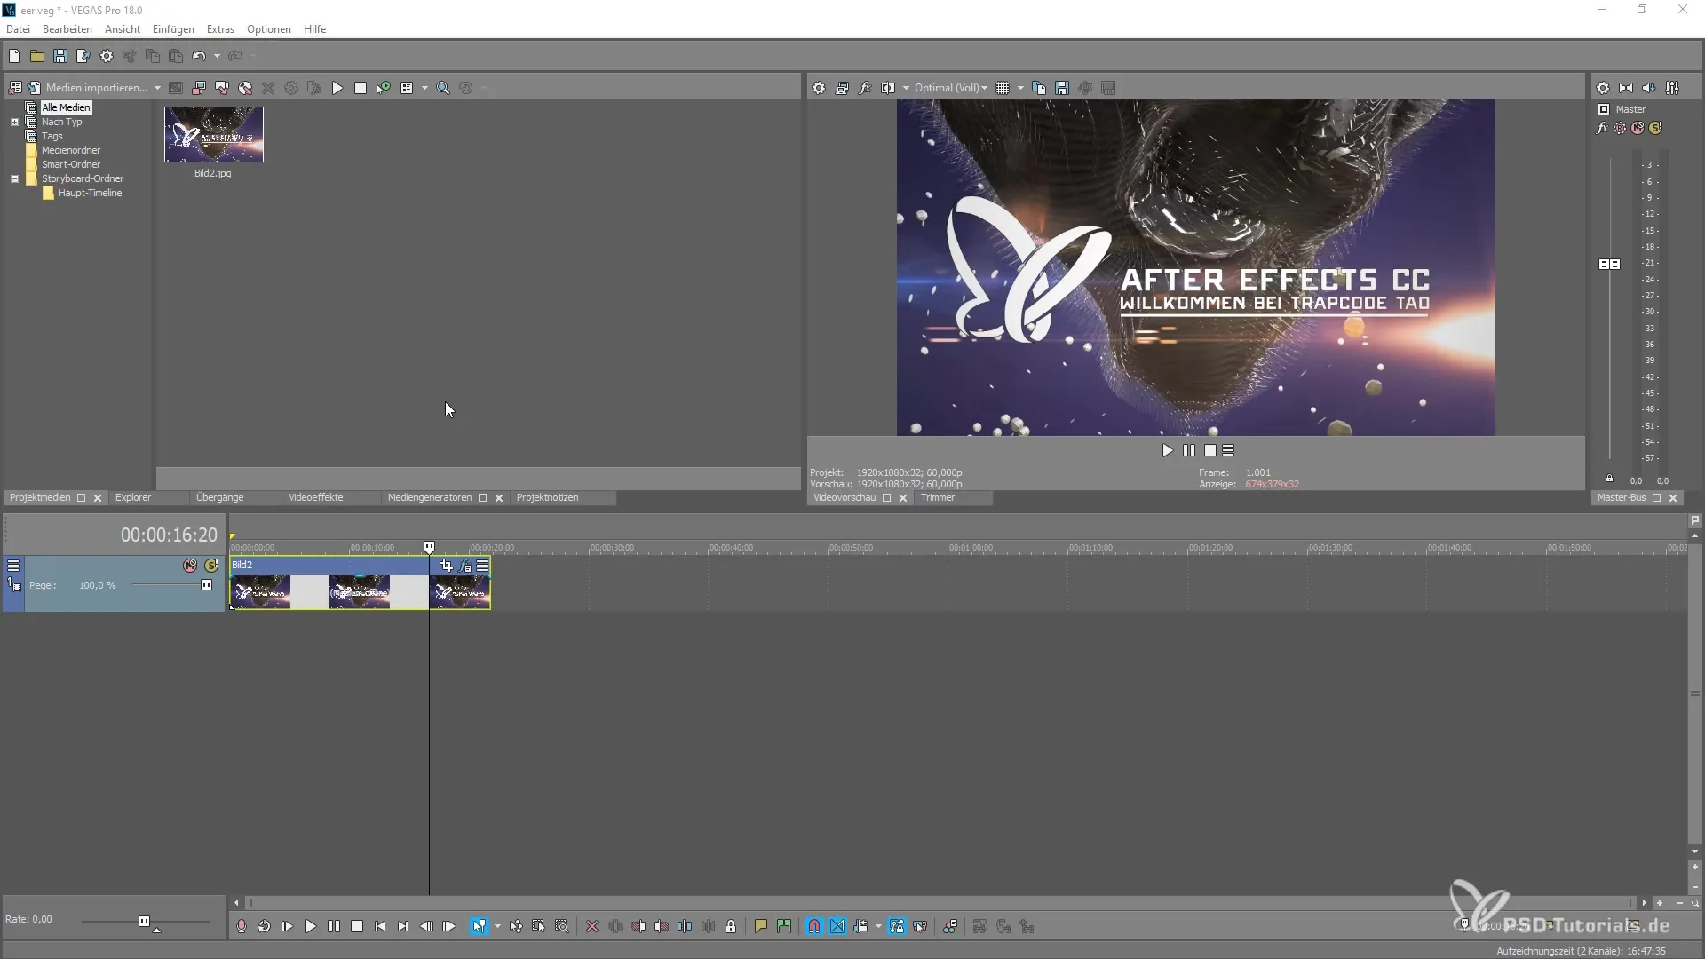The height and width of the screenshot is (959, 1705).
Task: Open project properties gear in main toolbar
Action: click(x=107, y=56)
